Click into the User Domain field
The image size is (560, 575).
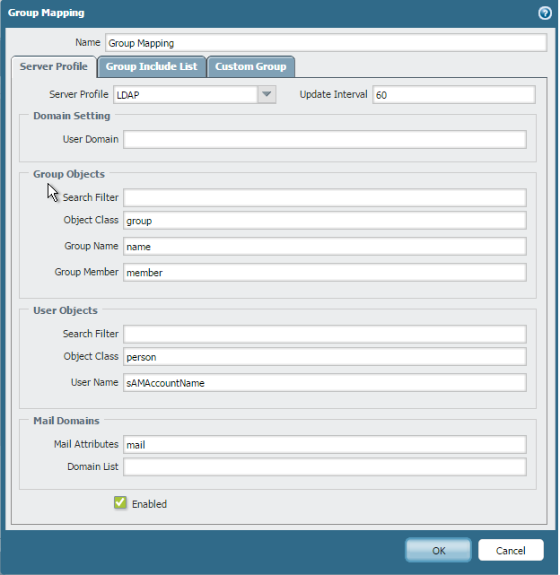point(324,139)
